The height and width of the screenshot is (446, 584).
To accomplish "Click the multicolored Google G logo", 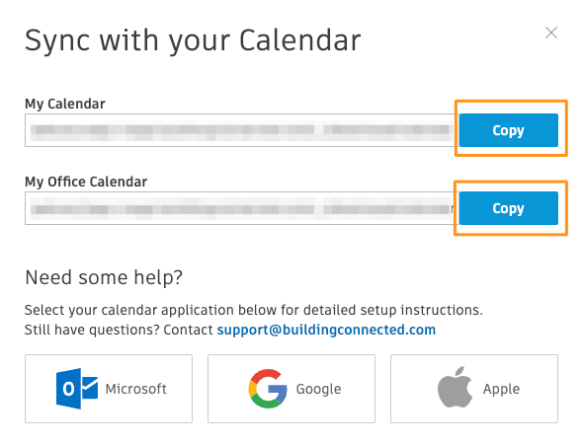I will [x=268, y=389].
